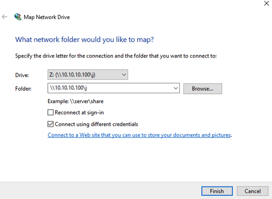Click the Browse... button
The height and width of the screenshot is (199, 272).
pos(203,89)
